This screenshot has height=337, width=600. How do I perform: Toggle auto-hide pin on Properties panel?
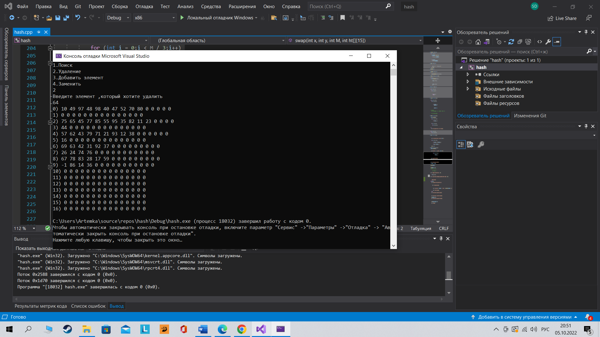click(x=586, y=126)
